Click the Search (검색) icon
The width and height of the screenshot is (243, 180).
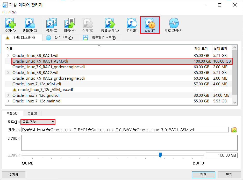point(132,23)
